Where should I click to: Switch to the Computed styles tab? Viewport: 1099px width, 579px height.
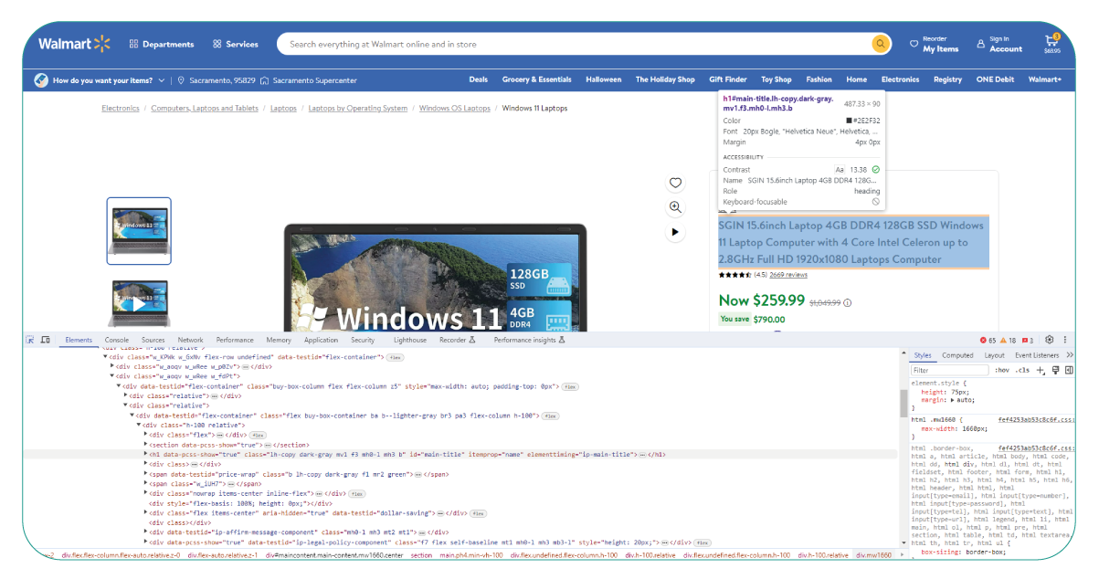957,355
